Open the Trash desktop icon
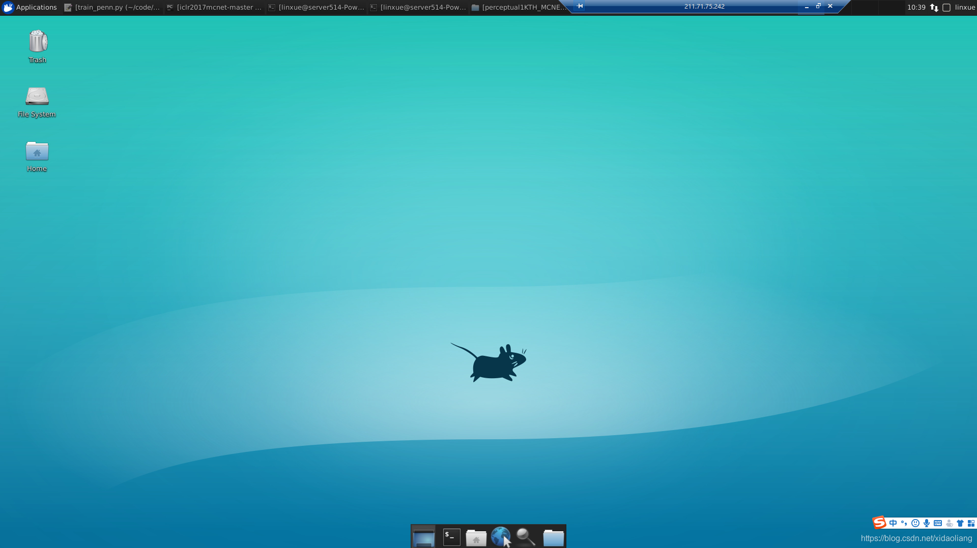977x548 pixels. point(38,46)
